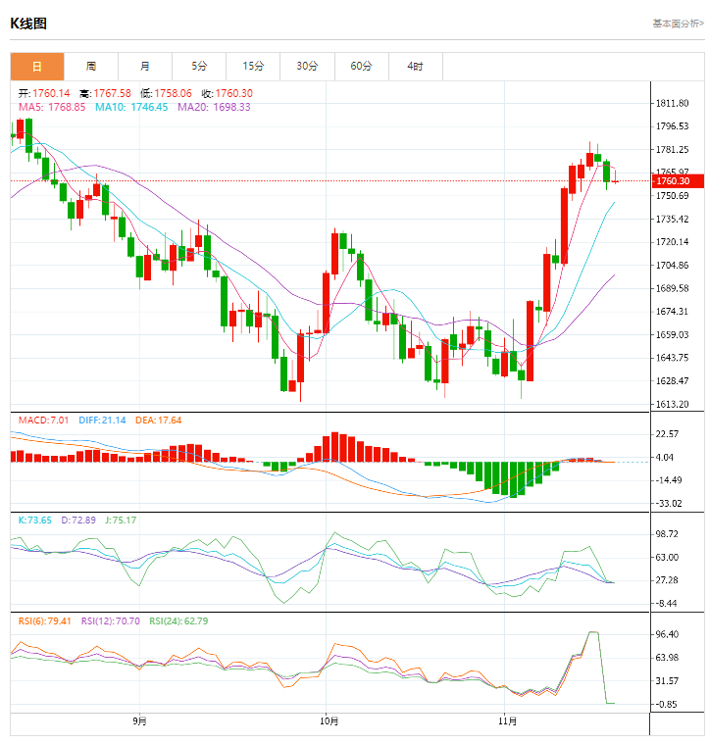709x744 pixels.
Task: Click the 10月 time axis marker
Action: pyautogui.click(x=329, y=721)
